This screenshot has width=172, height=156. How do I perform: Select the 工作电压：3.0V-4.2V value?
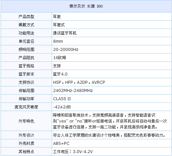[x=73, y=152]
